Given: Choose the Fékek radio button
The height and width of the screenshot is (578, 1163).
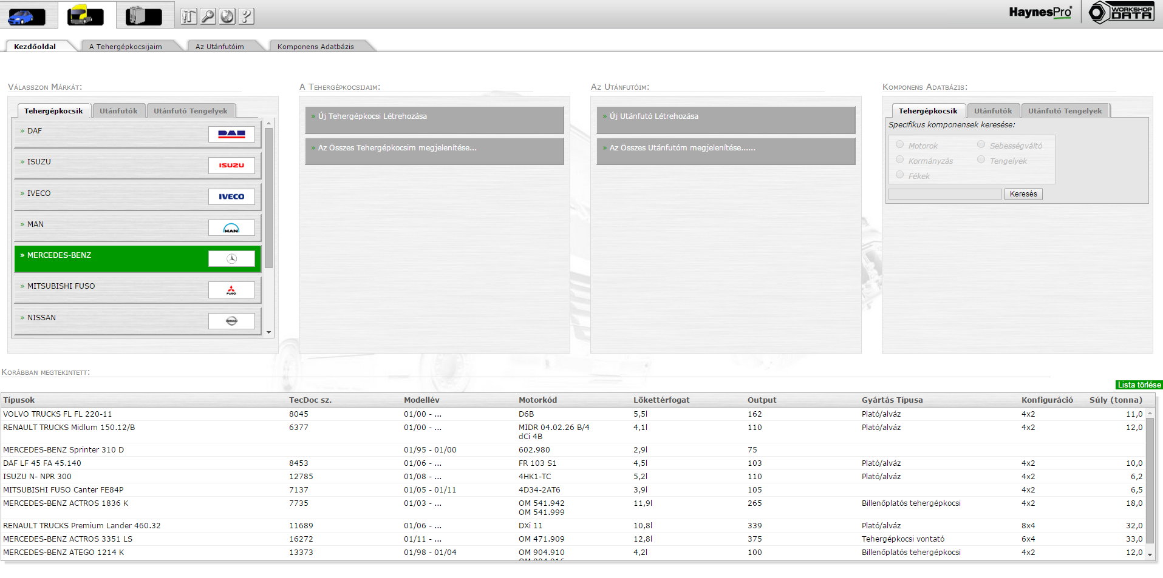Looking at the screenshot, I should (900, 175).
